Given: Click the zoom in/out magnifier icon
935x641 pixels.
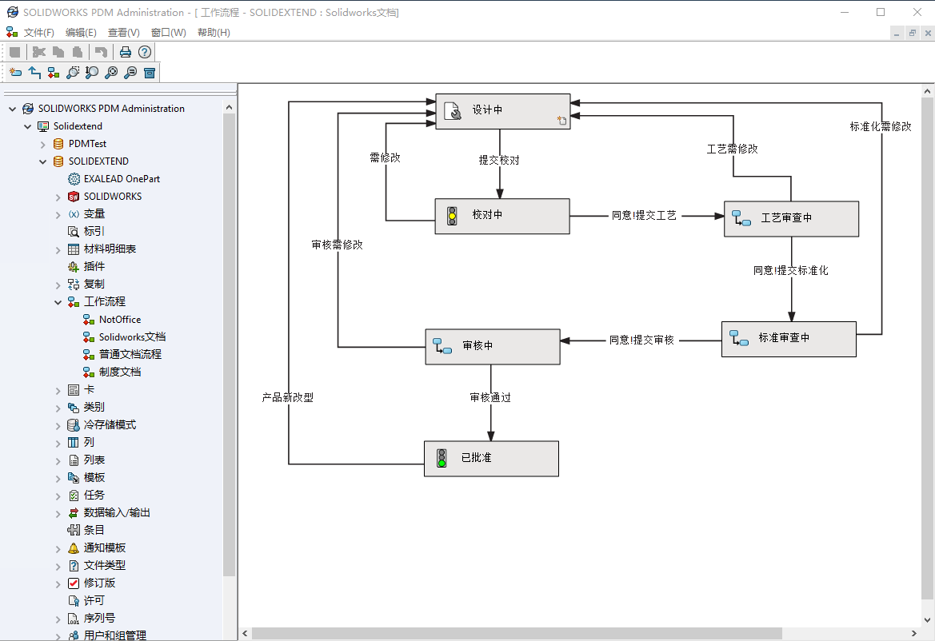Looking at the screenshot, I should pyautogui.click(x=91, y=72).
